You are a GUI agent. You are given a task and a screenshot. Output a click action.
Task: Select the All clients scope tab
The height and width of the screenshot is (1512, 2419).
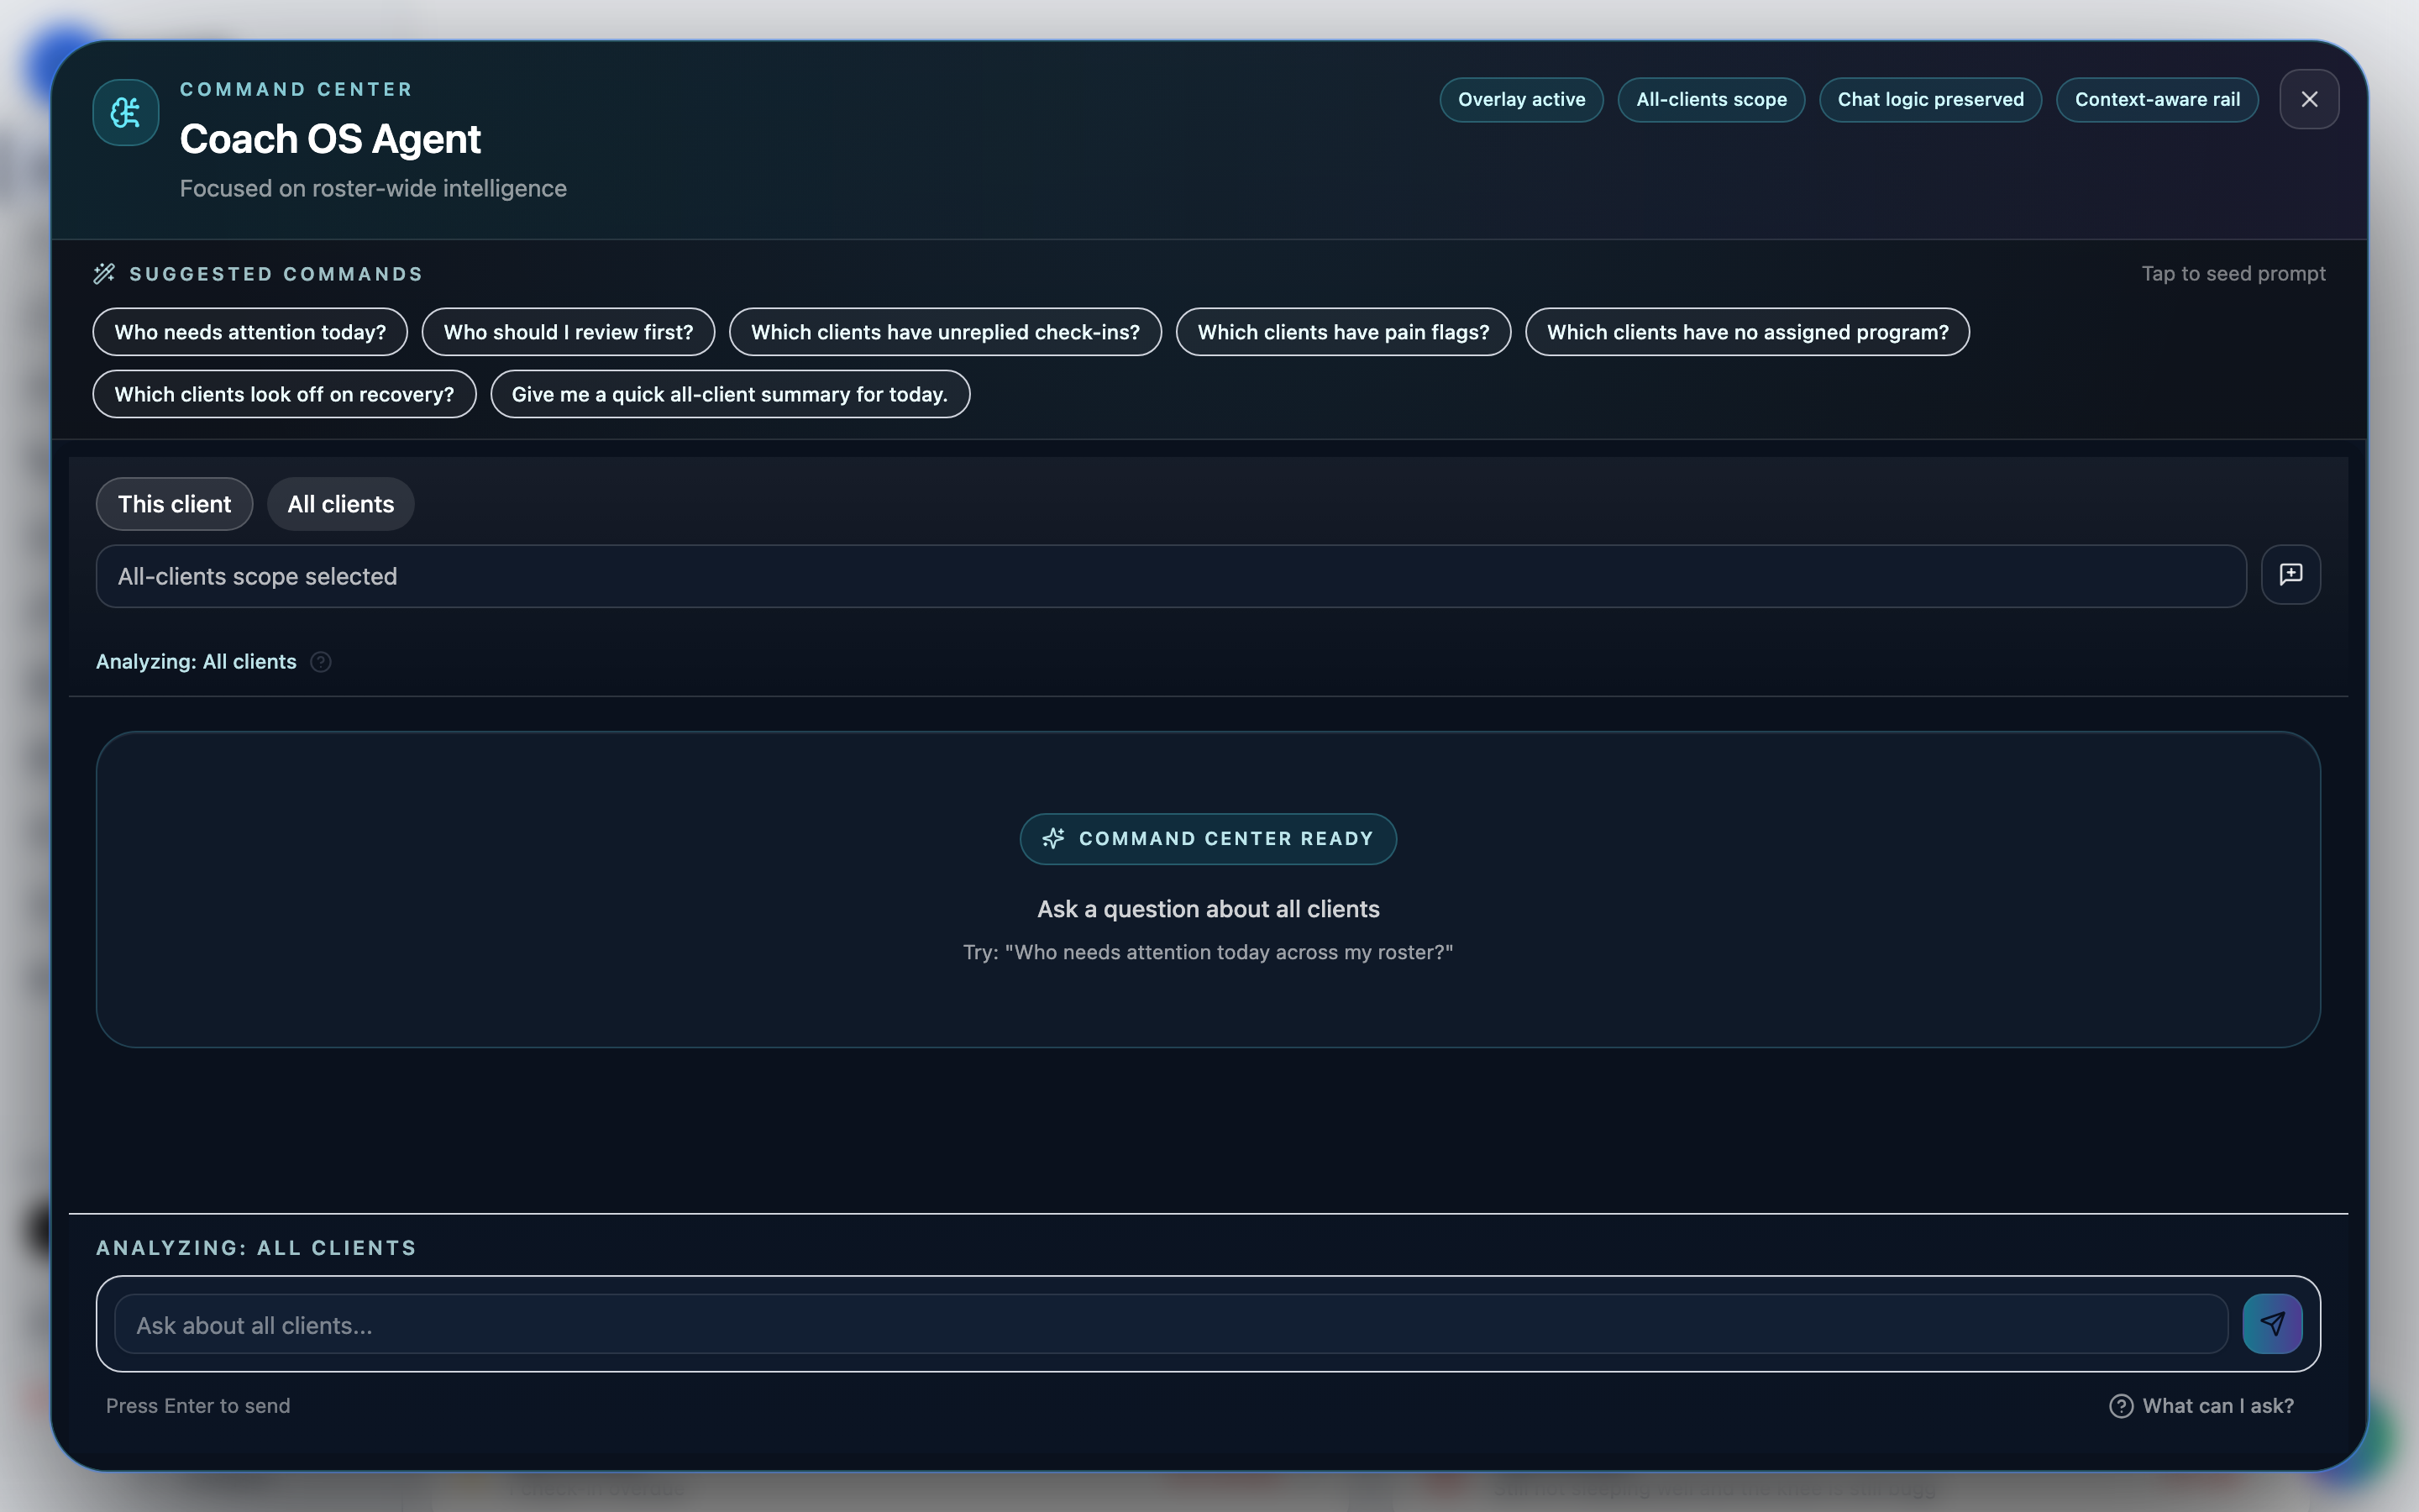pyautogui.click(x=341, y=504)
